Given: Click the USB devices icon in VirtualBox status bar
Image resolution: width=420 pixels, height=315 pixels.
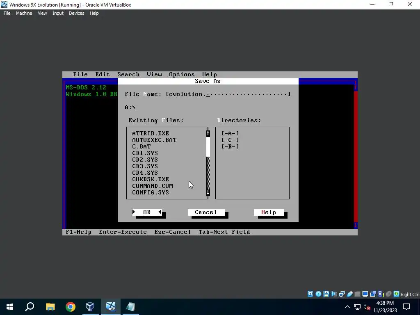Looking at the screenshot, I should 349,294.
